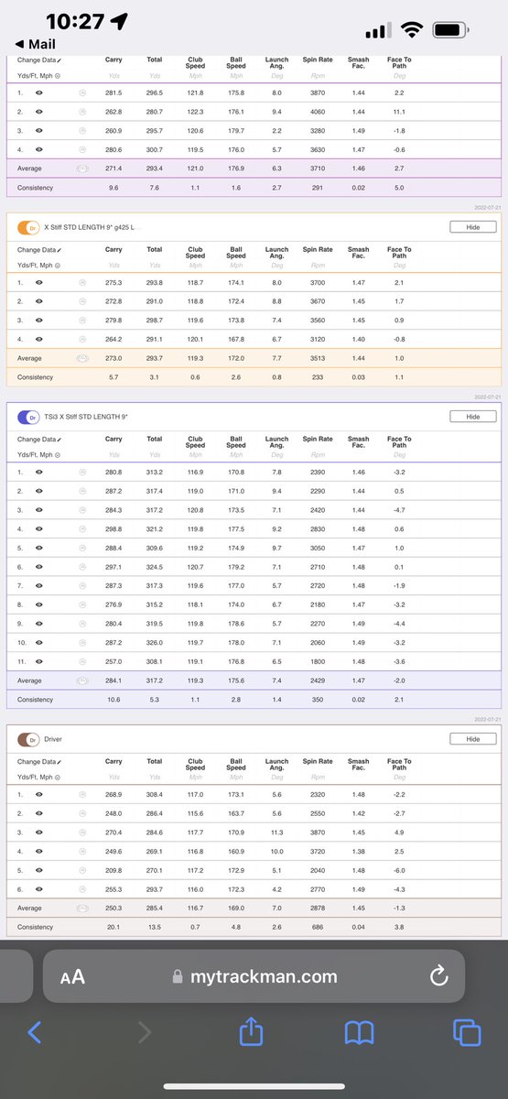Open detail circle icon for 249.6 carry shot
Image resolution: width=508 pixels, height=1099 pixels.
(83, 852)
